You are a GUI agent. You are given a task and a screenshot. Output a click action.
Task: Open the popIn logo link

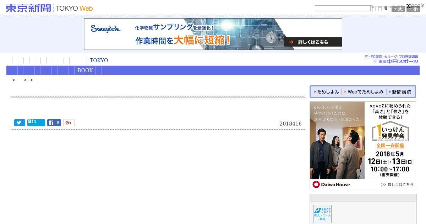[x=415, y=6]
